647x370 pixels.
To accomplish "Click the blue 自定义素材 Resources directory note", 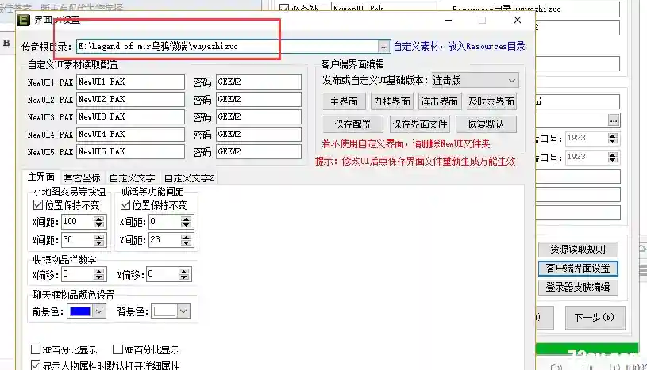I will [460, 46].
